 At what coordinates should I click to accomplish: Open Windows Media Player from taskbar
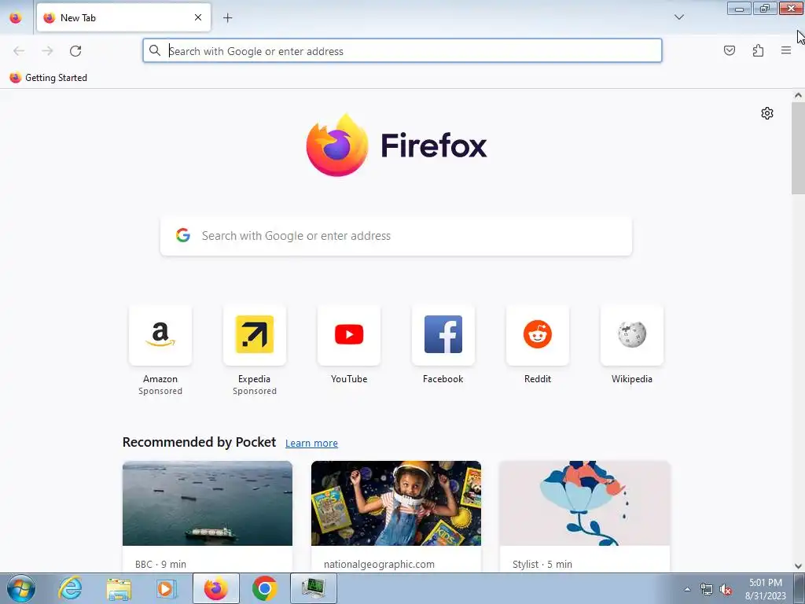[x=167, y=588]
